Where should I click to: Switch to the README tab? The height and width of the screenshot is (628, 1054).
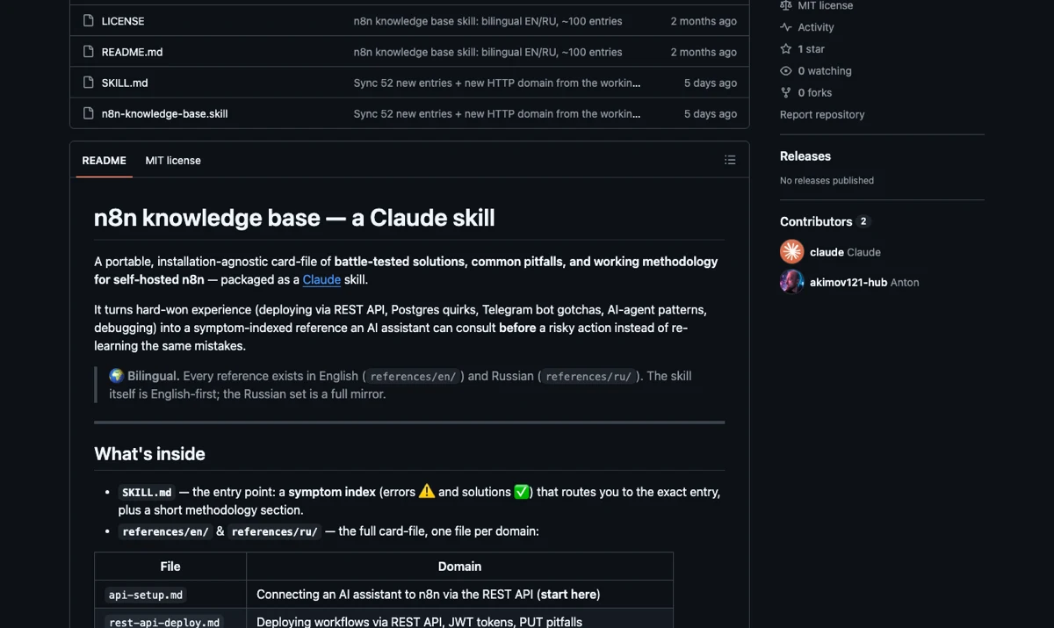click(104, 161)
